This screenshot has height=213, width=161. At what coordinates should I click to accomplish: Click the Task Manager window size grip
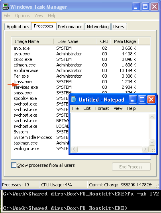(157, 186)
